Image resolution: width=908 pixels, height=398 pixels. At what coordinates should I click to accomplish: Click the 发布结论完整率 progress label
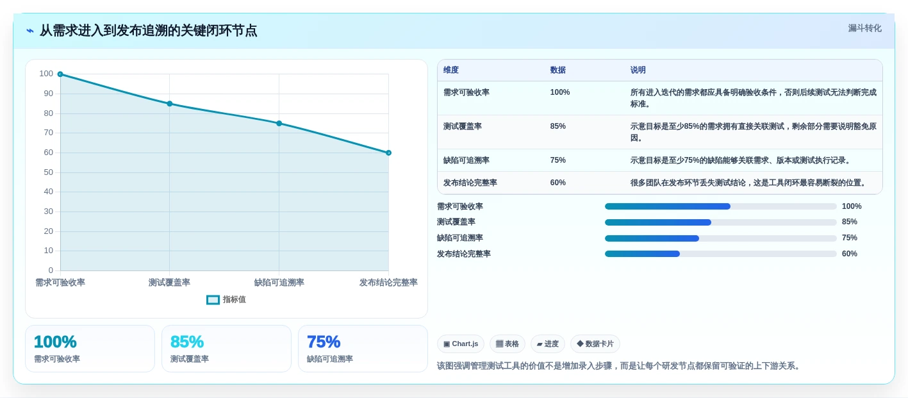(464, 254)
